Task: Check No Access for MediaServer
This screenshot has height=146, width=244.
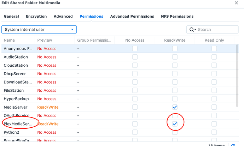Action: point(135,107)
